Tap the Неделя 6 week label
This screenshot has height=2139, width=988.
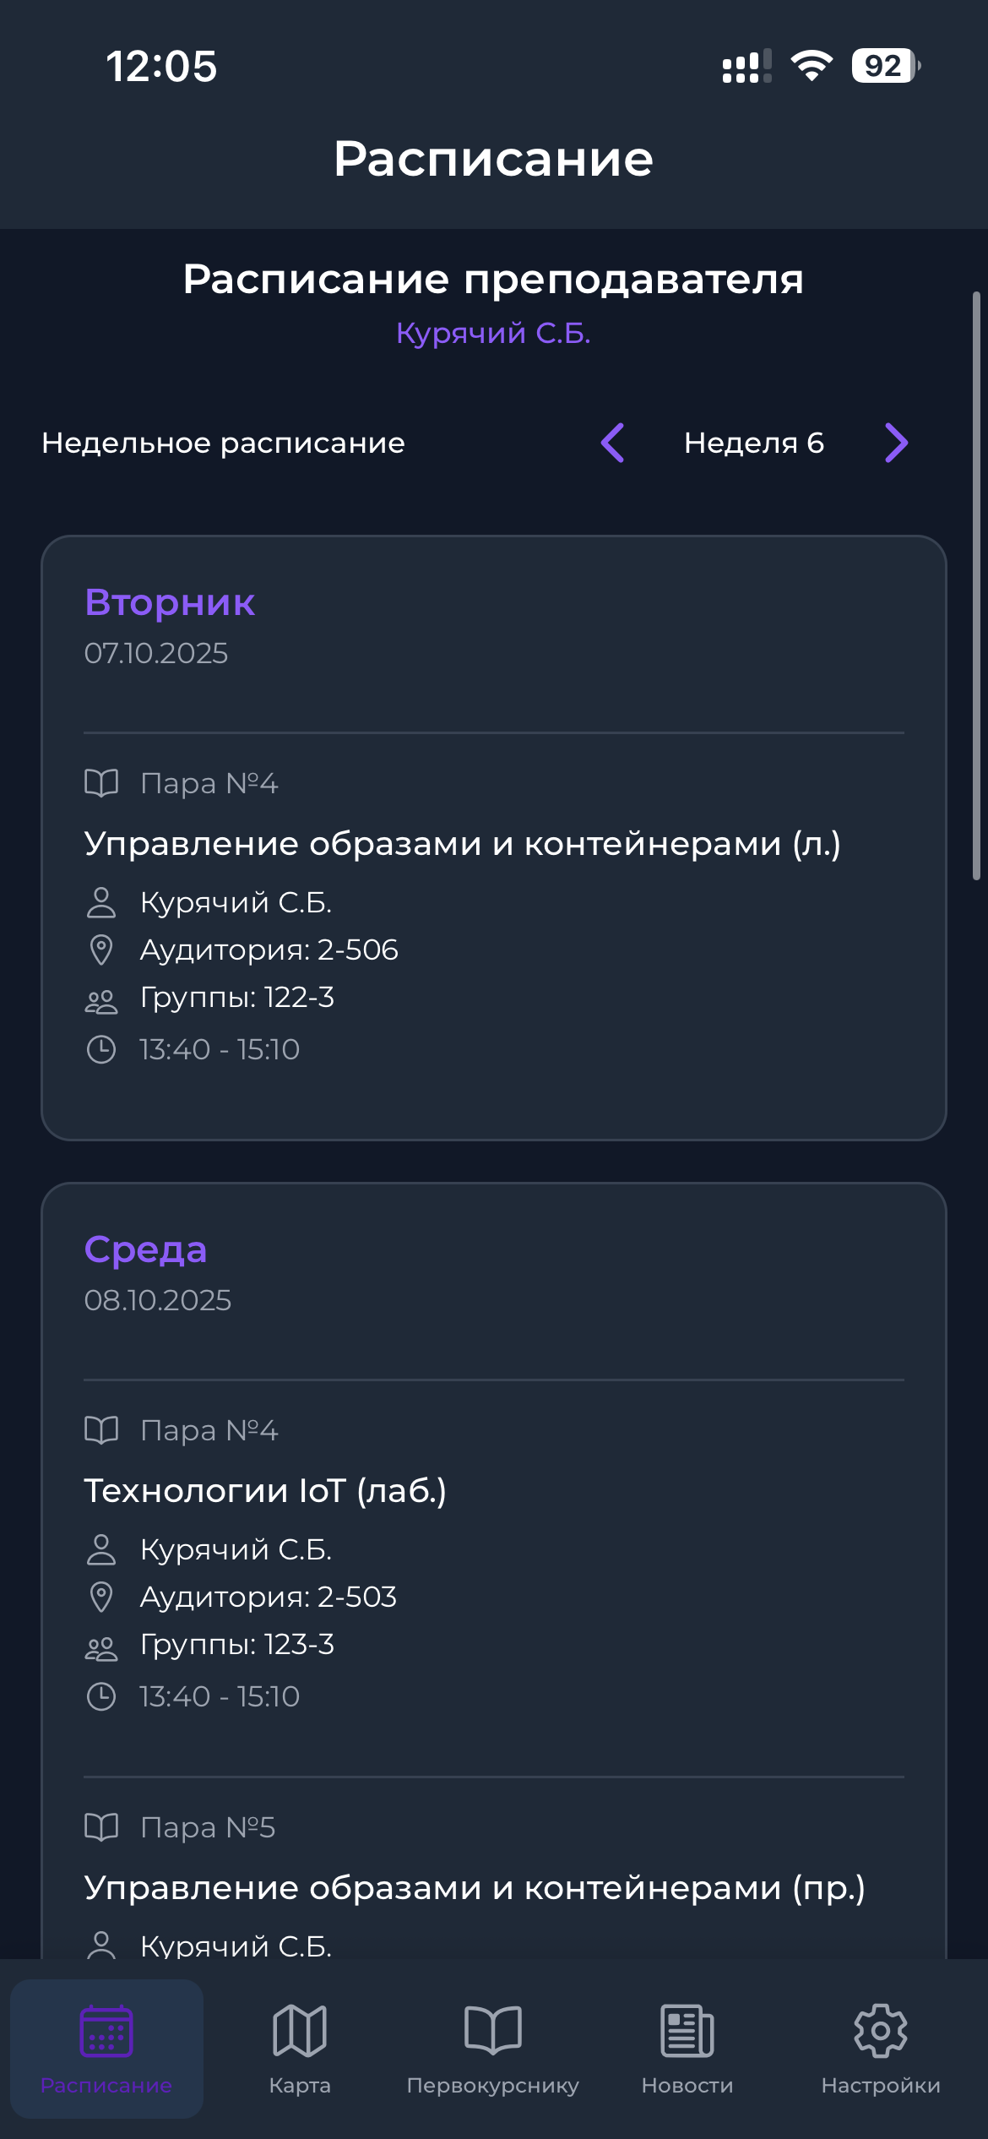click(x=754, y=443)
